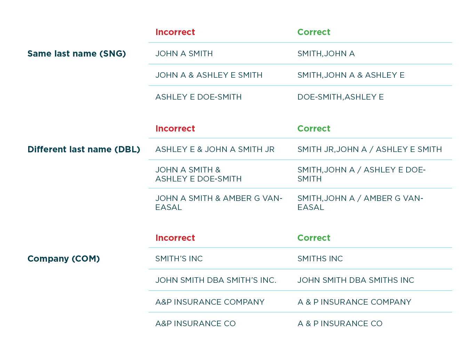The height and width of the screenshot is (347, 473).
Task: Click the Correct header above "SMITHS INC"
Action: [x=313, y=238]
